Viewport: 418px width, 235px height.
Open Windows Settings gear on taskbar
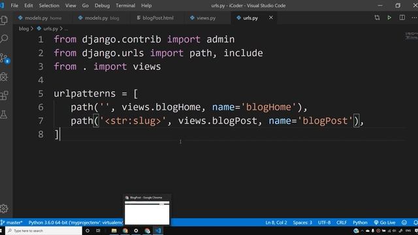[x=136, y=230]
